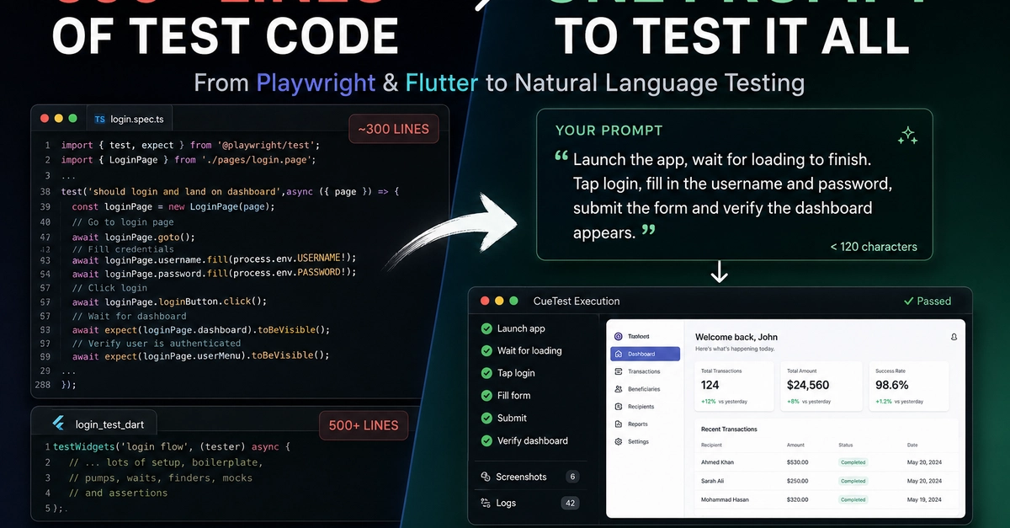Click the Sarah Ali recipient row

(827, 481)
